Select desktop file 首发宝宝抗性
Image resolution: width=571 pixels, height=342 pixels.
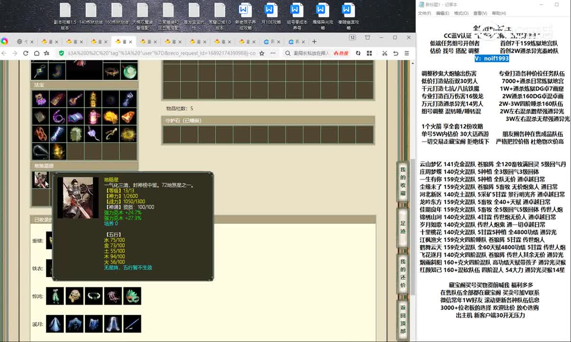point(194,17)
